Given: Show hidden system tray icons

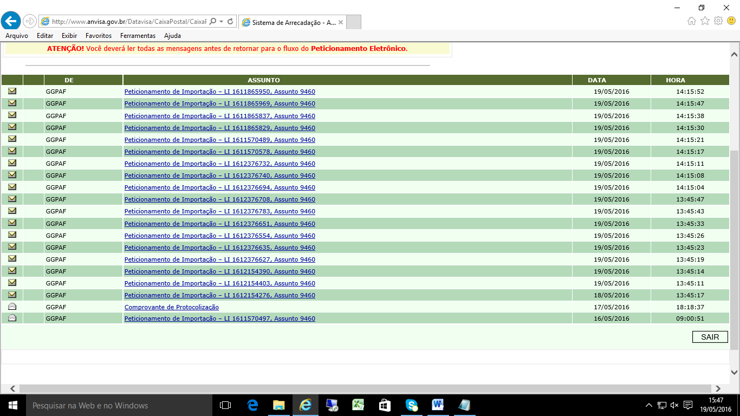Looking at the screenshot, I should tap(649, 405).
